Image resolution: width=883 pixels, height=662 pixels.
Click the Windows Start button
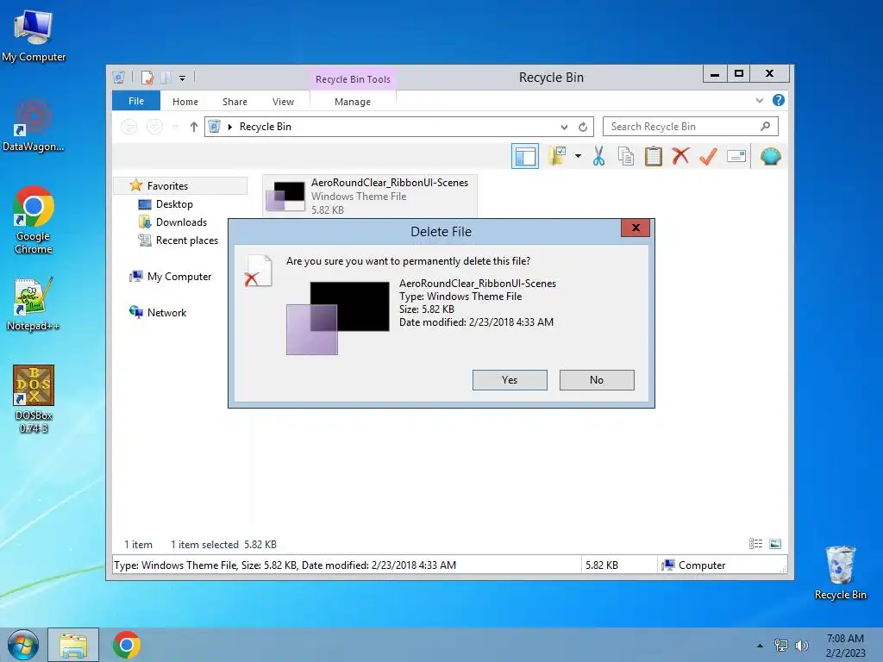23,645
